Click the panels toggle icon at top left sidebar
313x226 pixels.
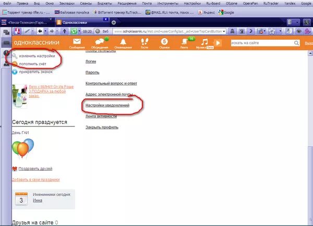pos(6,32)
